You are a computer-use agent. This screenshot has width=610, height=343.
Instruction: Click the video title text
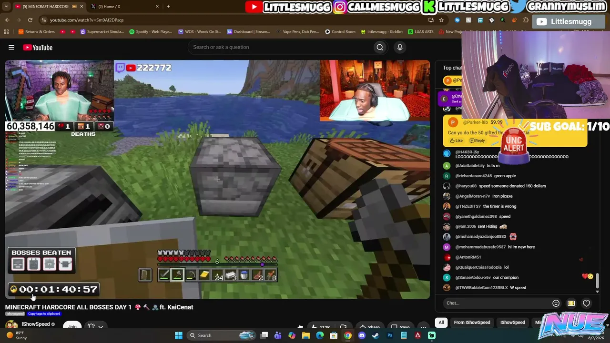coord(99,307)
